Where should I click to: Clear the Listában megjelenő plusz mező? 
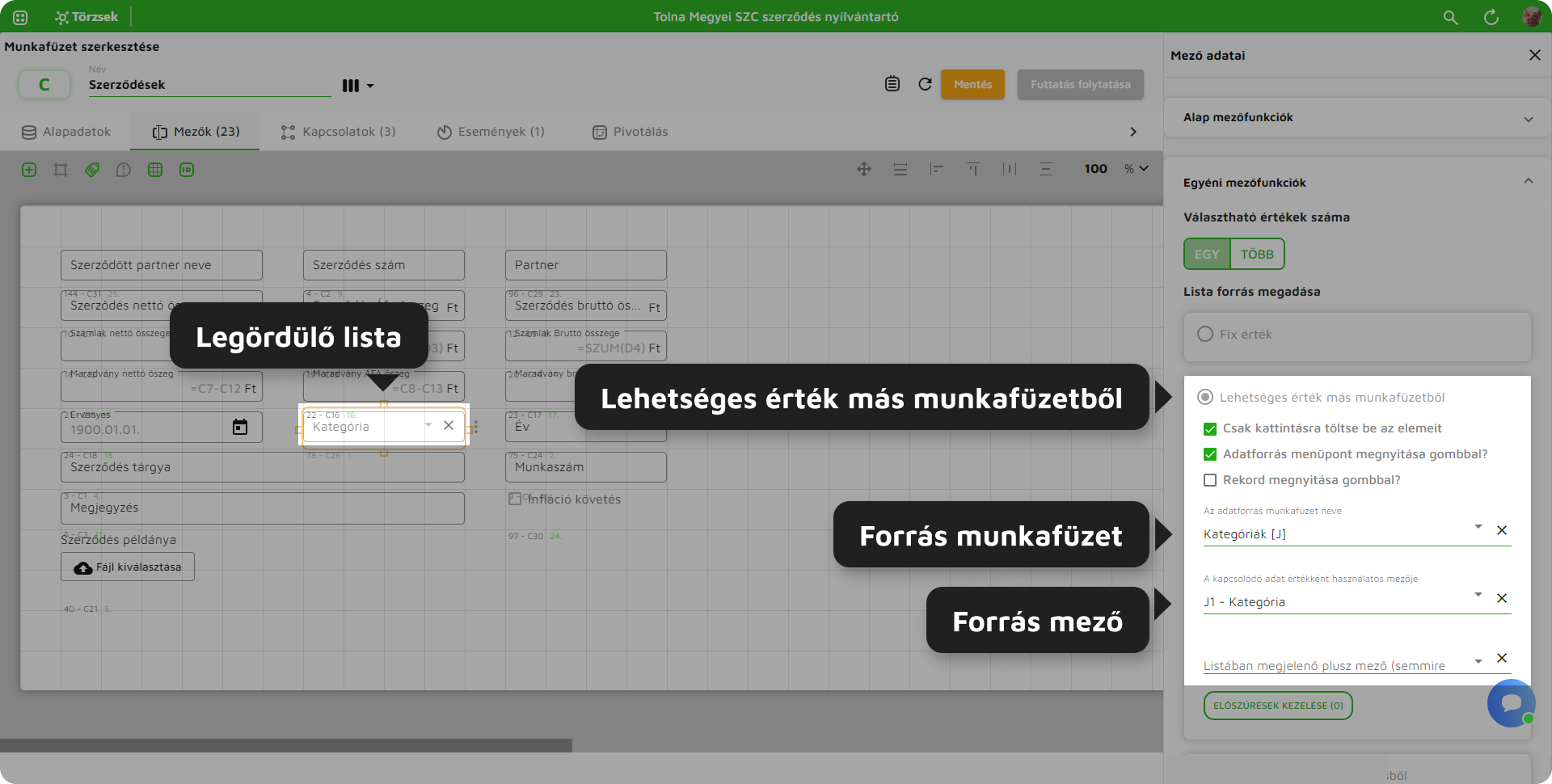pyautogui.click(x=1502, y=658)
